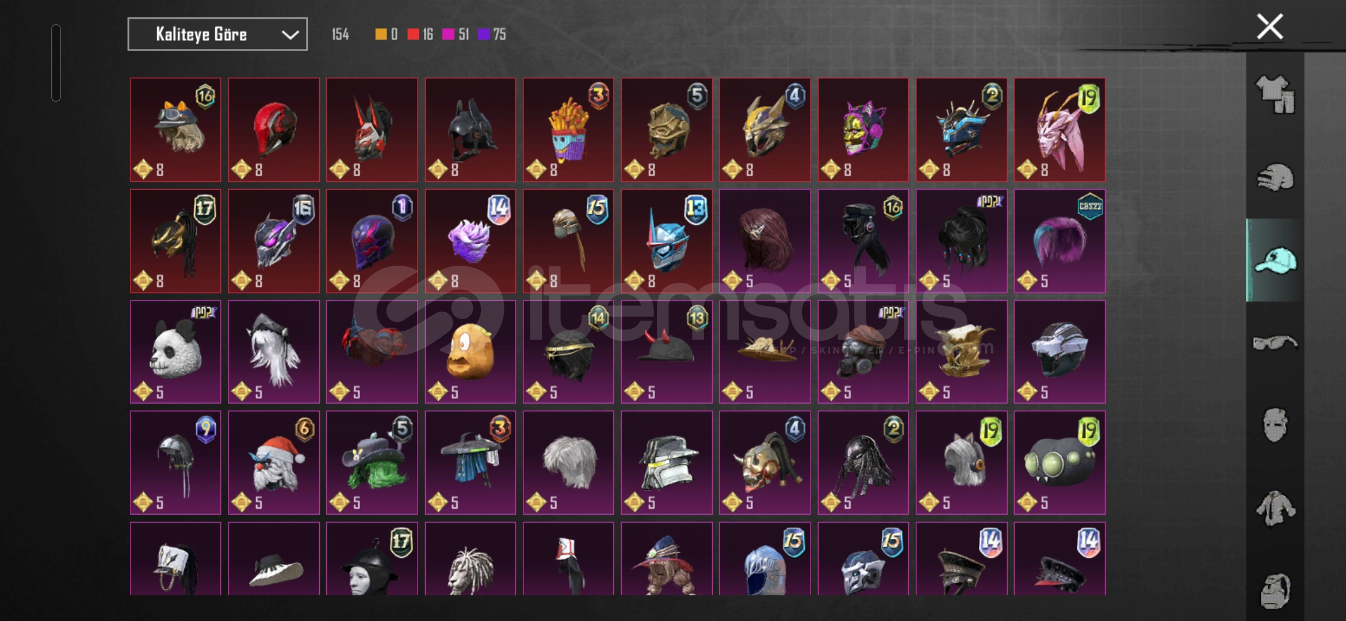Select the Santa hat with beard item

point(274,463)
